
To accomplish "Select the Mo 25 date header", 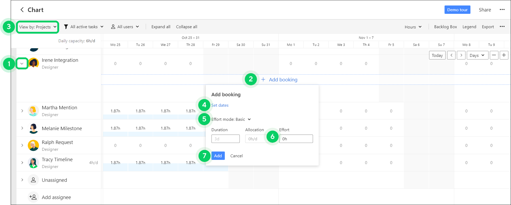I will click(x=115, y=45).
